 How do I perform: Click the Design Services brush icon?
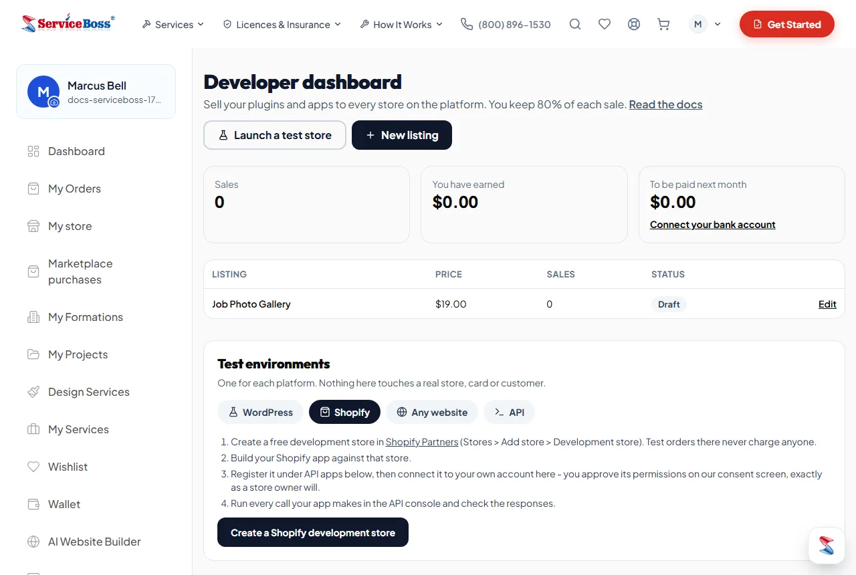33,392
